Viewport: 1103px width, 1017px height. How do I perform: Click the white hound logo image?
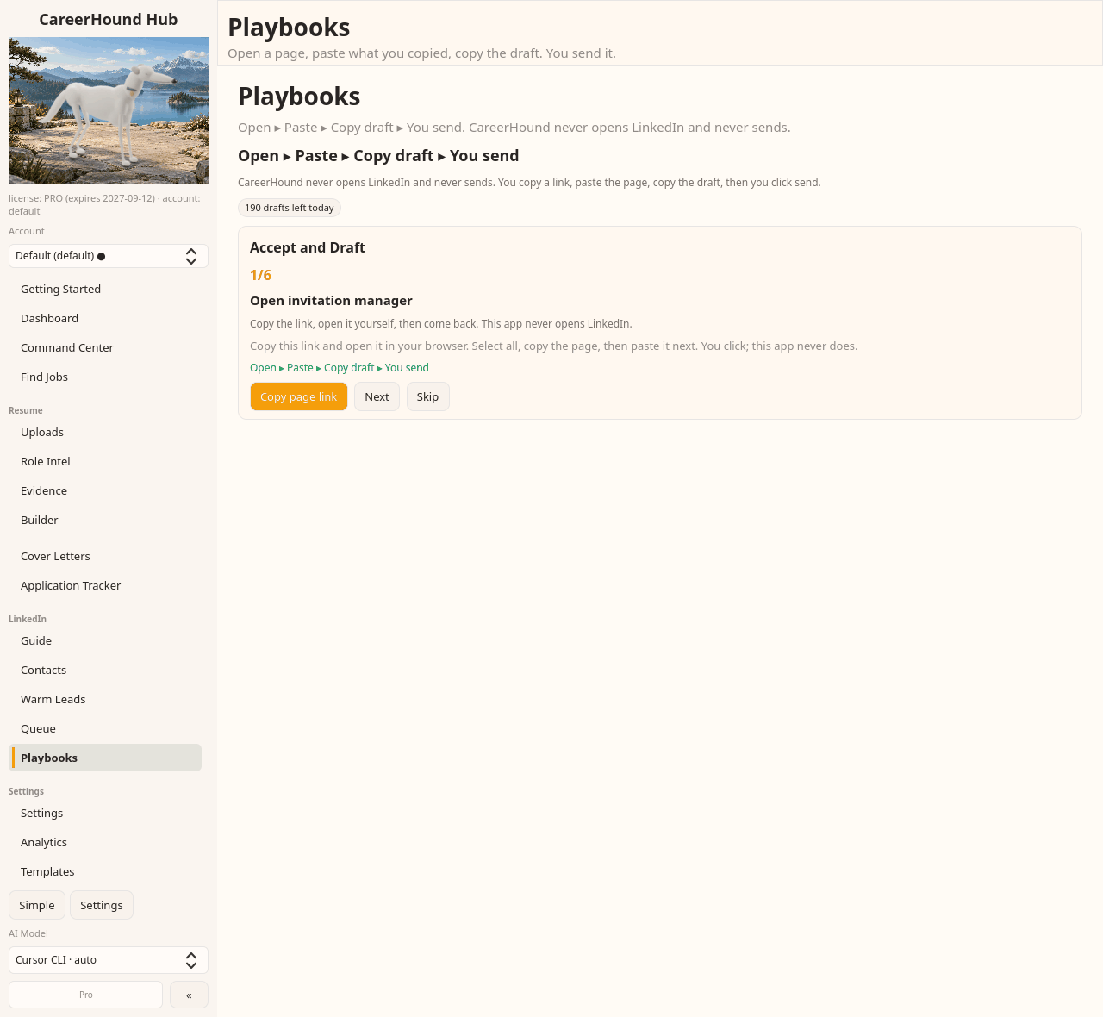pyautogui.click(x=109, y=110)
